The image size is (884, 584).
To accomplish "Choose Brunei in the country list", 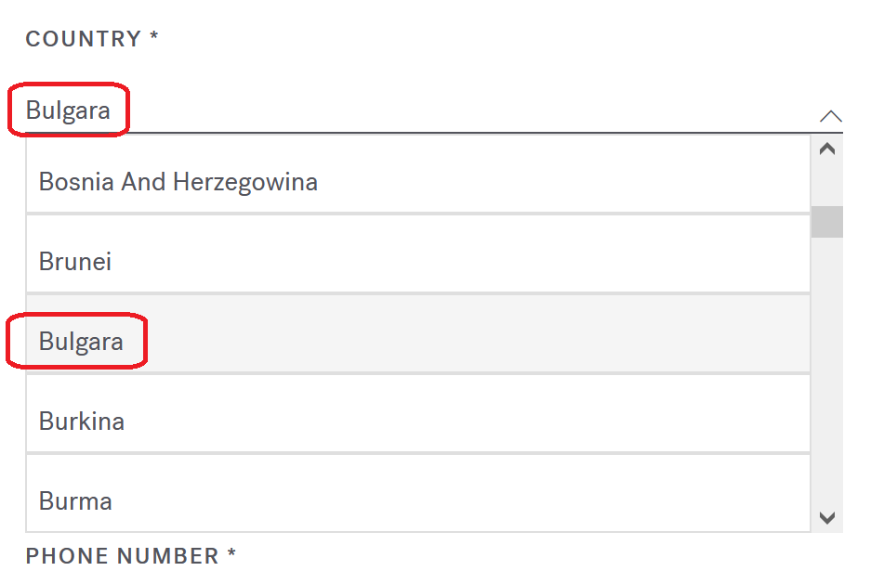I will coord(75,261).
